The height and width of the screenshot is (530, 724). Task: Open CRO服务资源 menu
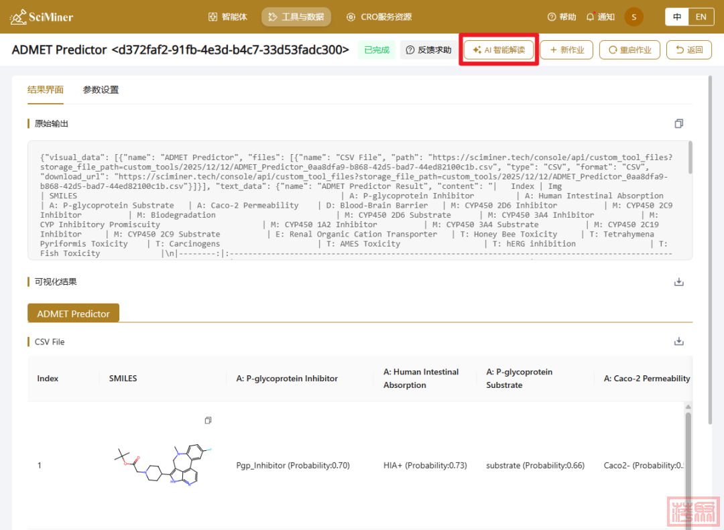(379, 17)
